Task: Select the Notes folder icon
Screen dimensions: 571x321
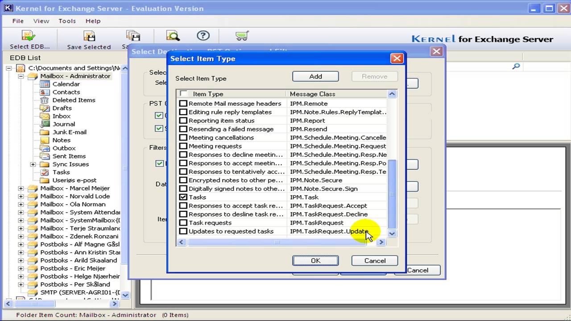Action: [45, 140]
